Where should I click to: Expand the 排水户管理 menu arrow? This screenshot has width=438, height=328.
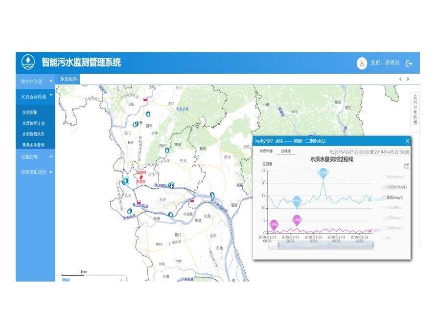click(x=51, y=82)
